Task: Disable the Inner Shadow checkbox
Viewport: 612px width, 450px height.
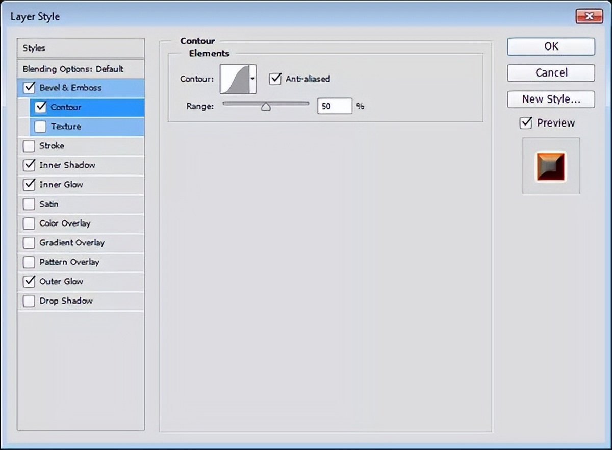Action: [29, 165]
